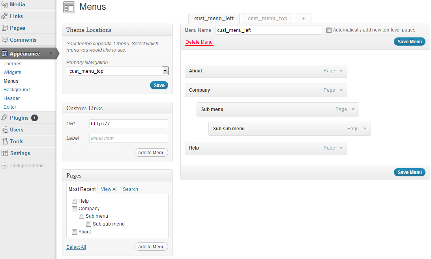Check the Company page checkbox

(x=74, y=209)
